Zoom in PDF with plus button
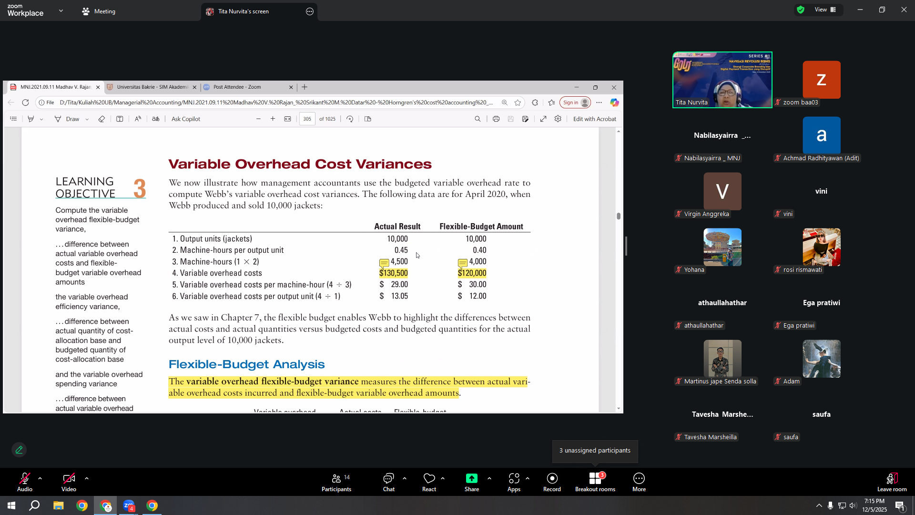Viewport: 915px width, 515px height. point(273,119)
